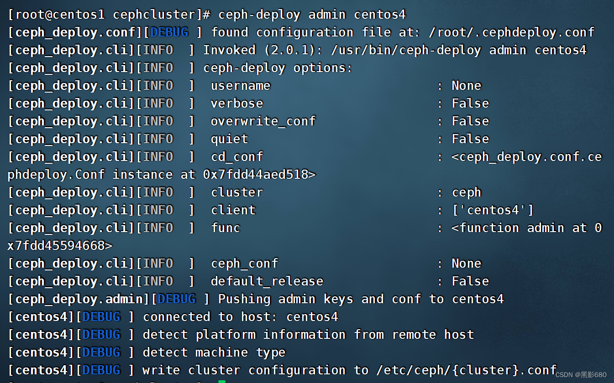The width and height of the screenshot is (614, 383).
Task: Click the 'ceph' value in the cluster row
Action: point(467,193)
